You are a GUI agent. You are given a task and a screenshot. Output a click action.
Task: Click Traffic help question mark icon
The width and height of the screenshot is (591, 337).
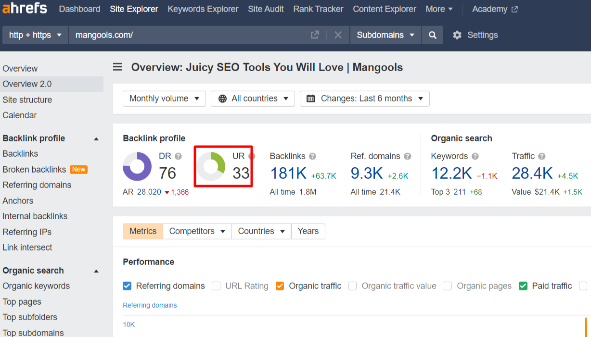pos(542,156)
